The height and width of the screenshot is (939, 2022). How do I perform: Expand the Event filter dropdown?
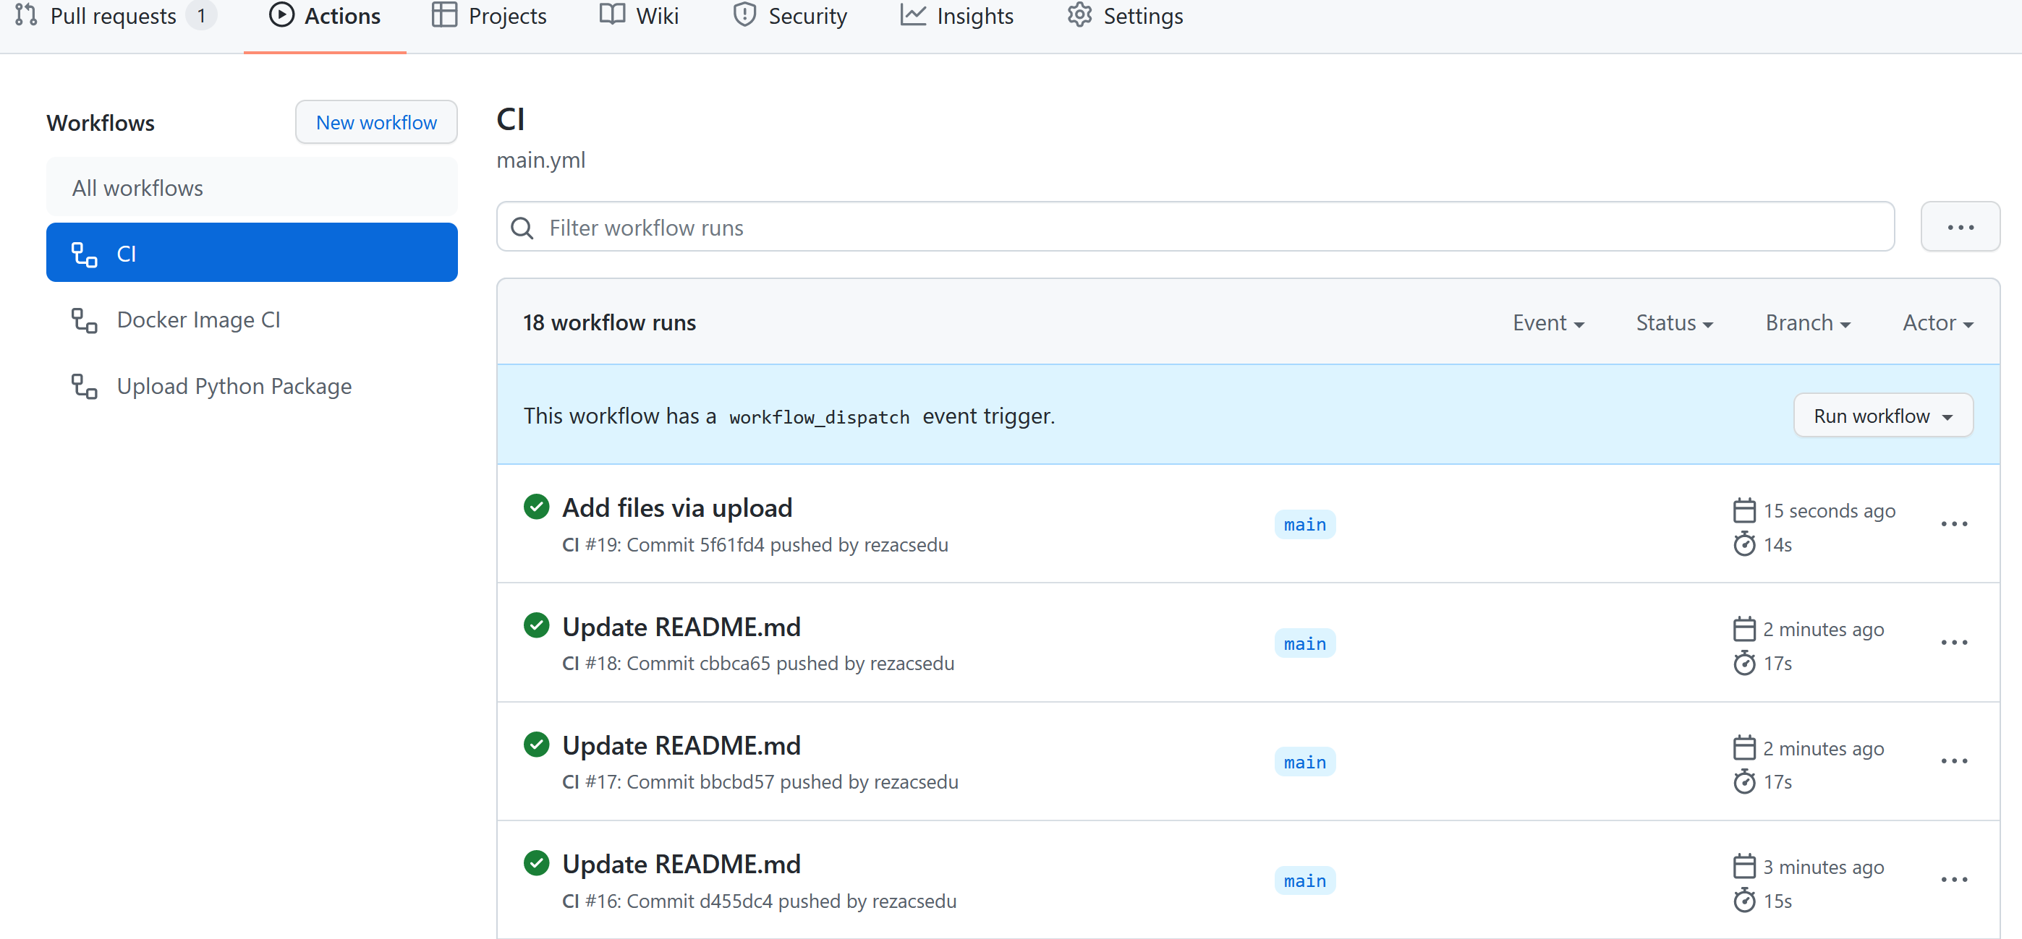click(1548, 322)
